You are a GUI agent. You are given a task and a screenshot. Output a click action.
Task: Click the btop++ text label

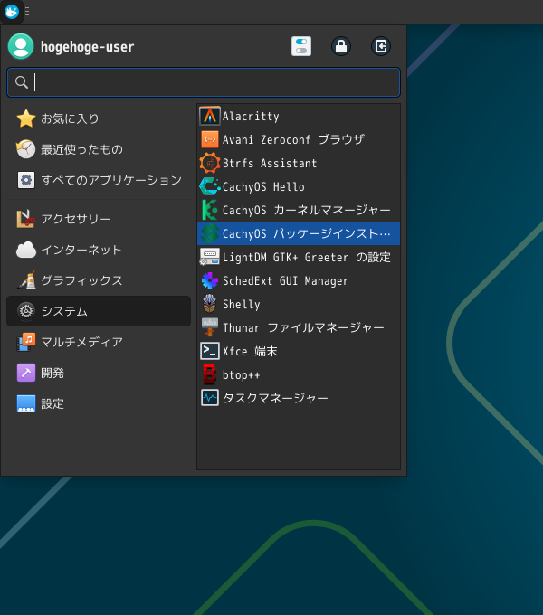click(x=242, y=375)
